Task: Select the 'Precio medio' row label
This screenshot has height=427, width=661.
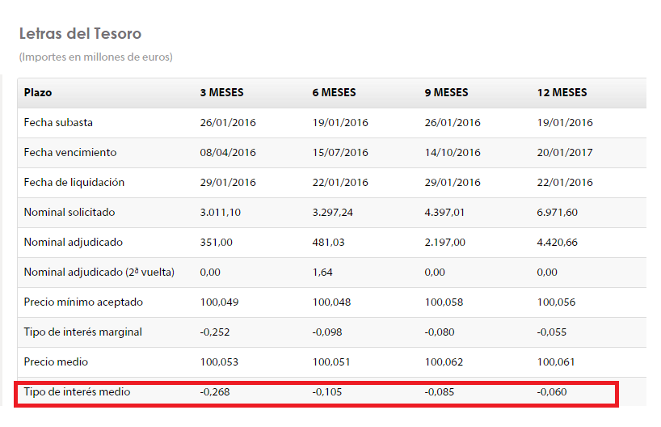Action: pyautogui.click(x=56, y=362)
